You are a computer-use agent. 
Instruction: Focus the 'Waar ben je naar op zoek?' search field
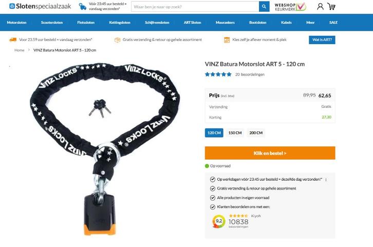[x=195, y=7]
